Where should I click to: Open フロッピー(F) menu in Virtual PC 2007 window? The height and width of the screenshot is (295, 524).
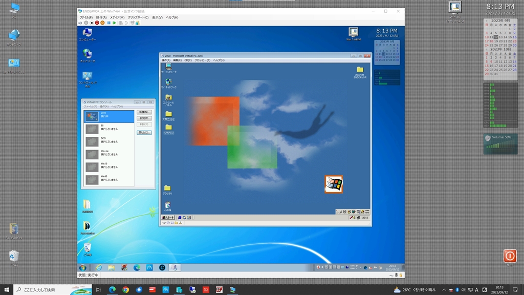click(x=202, y=60)
